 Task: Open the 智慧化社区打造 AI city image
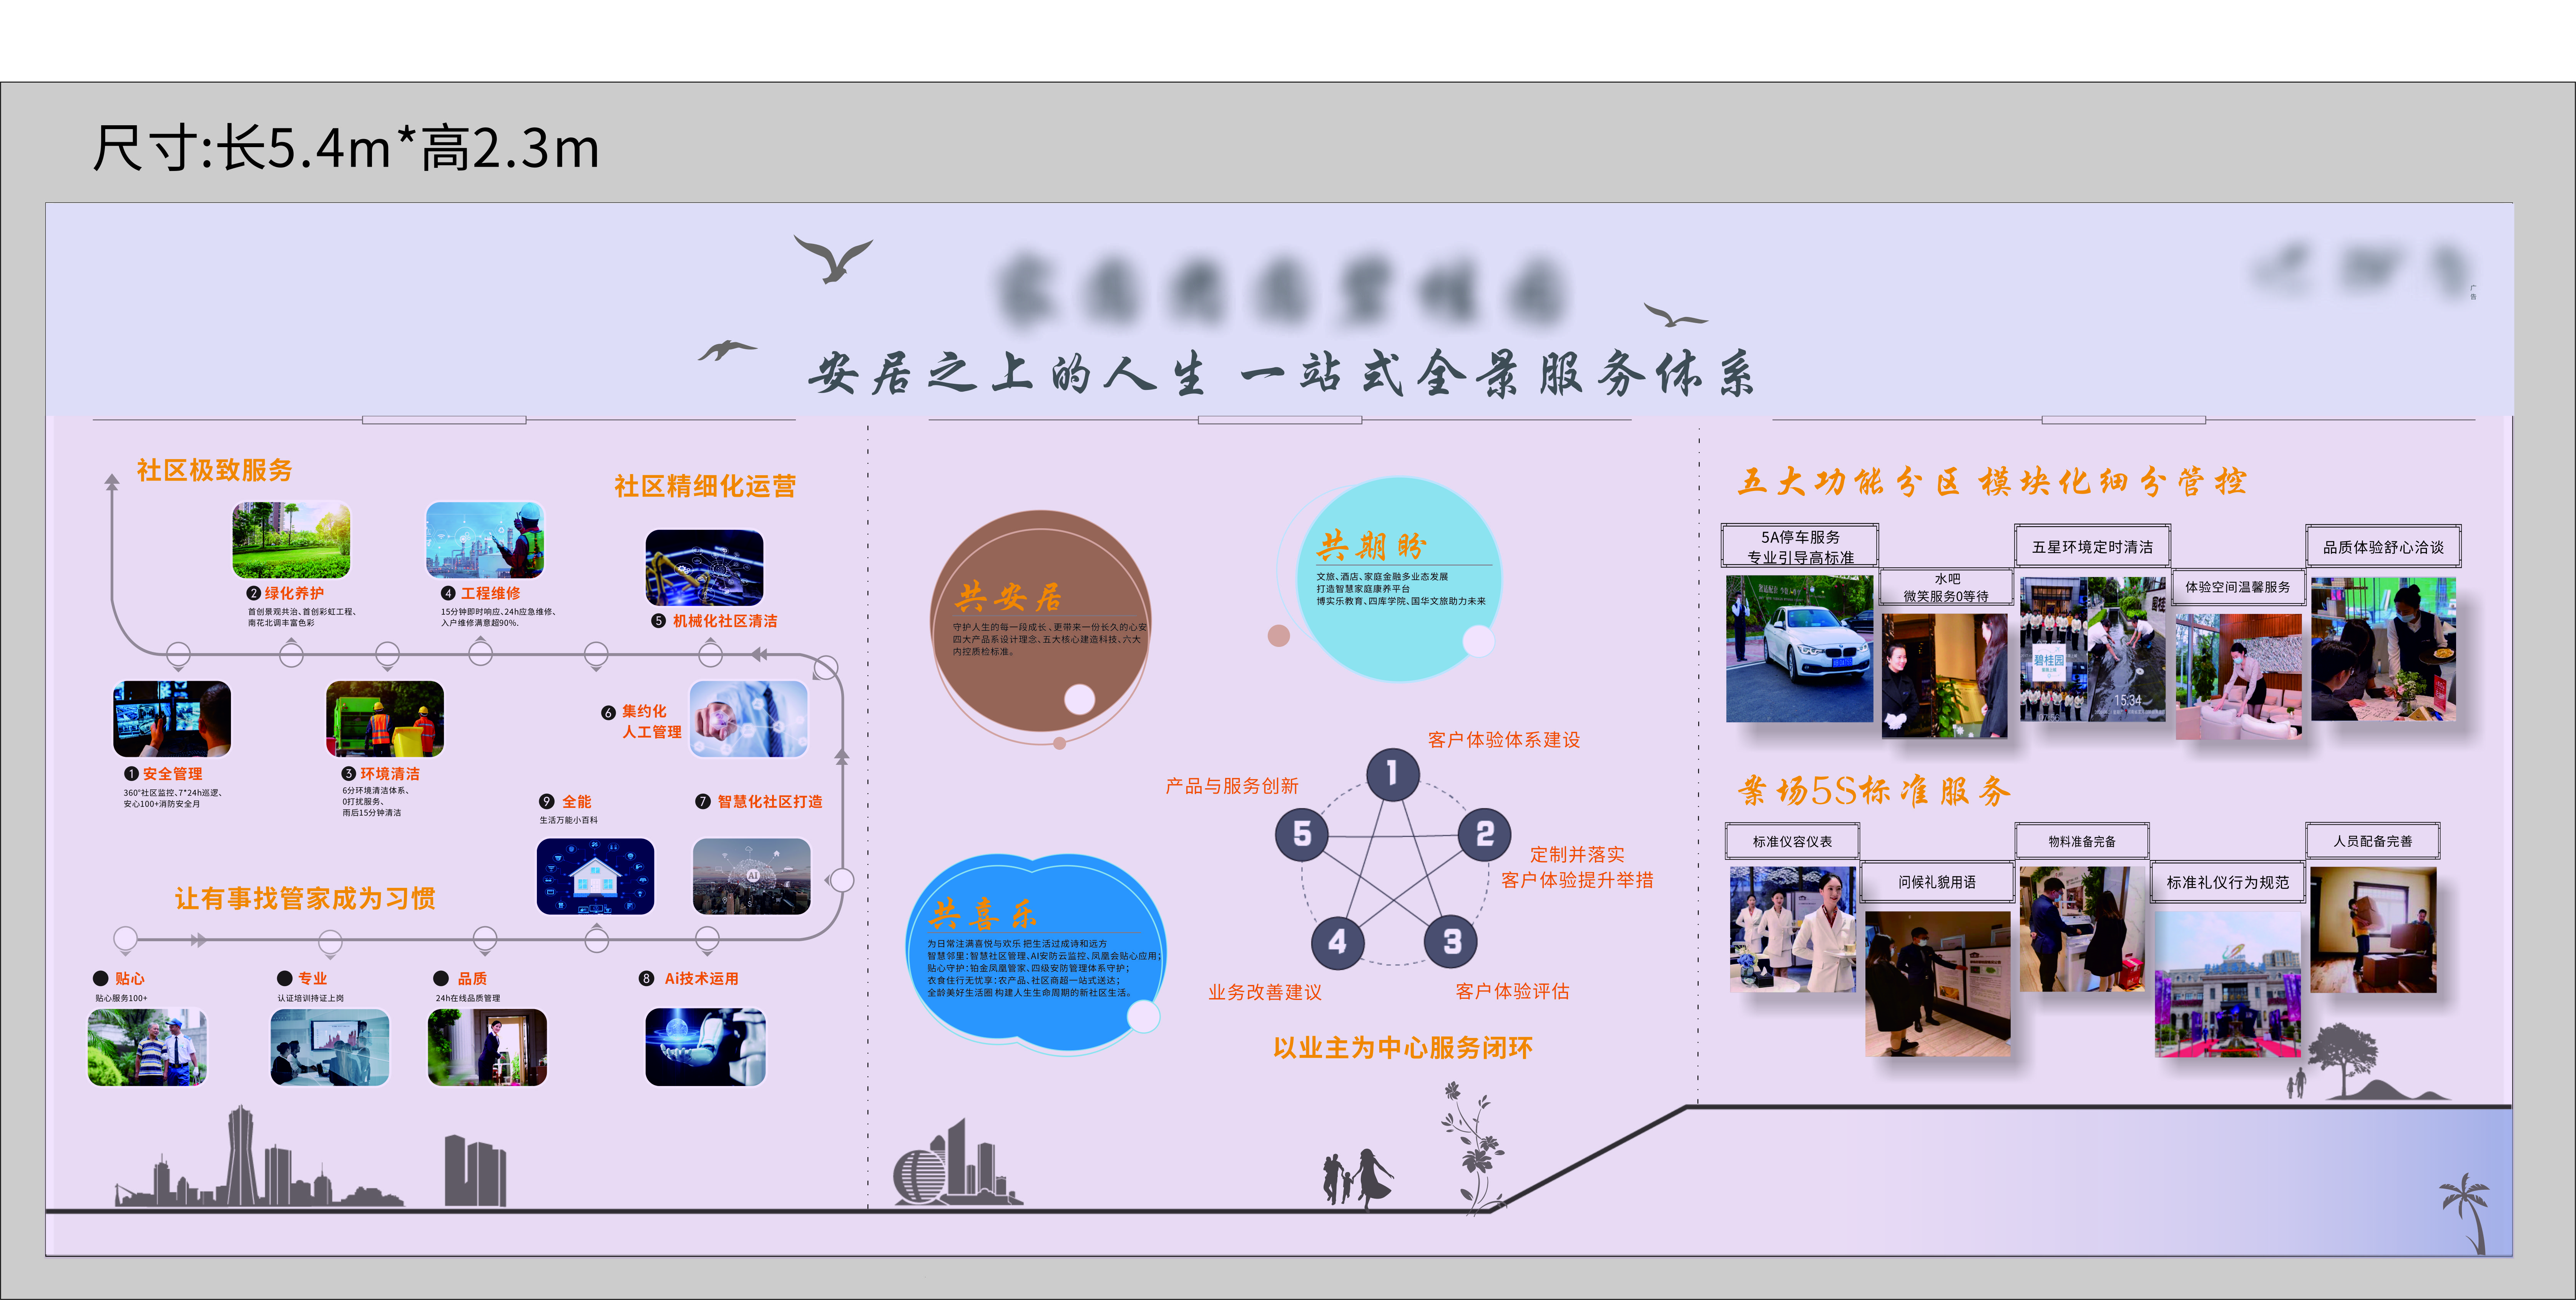(x=752, y=876)
